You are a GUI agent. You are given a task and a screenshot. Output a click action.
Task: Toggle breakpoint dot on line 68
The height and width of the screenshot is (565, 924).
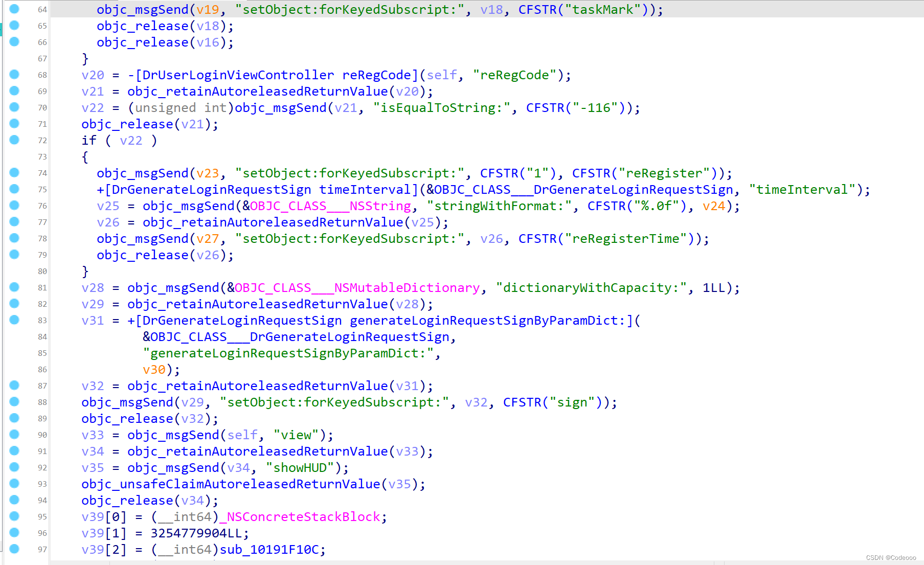(14, 74)
